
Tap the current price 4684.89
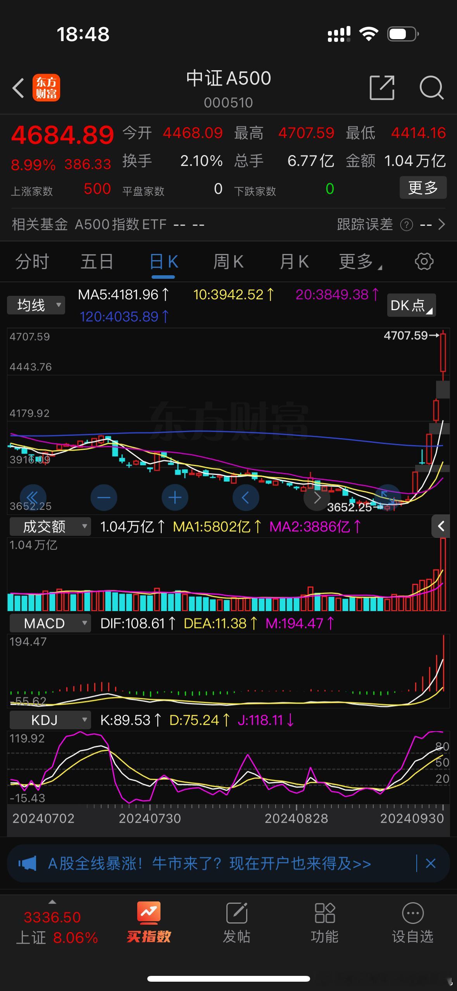pos(62,135)
